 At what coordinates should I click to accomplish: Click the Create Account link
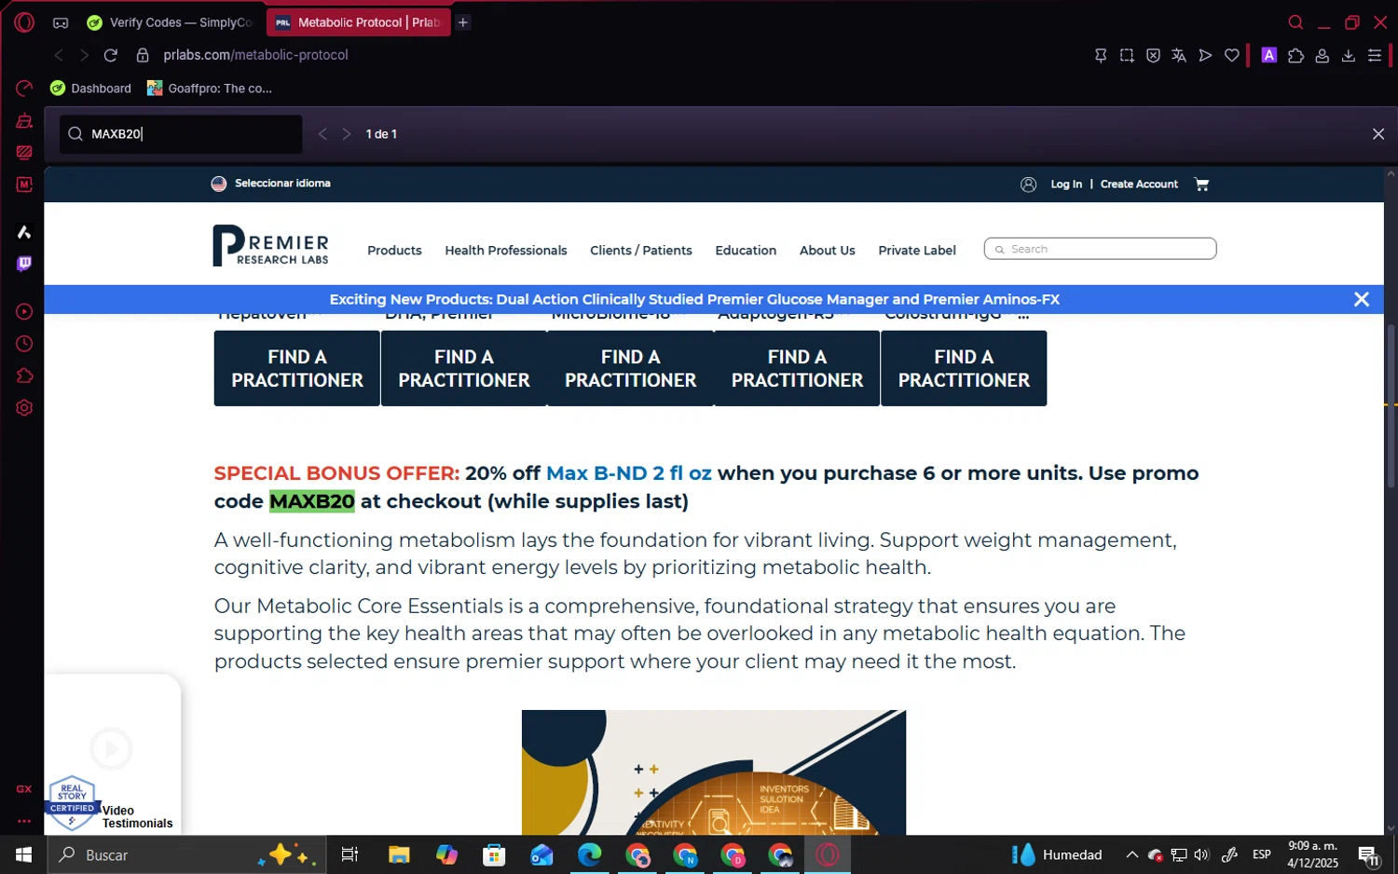coord(1139,184)
